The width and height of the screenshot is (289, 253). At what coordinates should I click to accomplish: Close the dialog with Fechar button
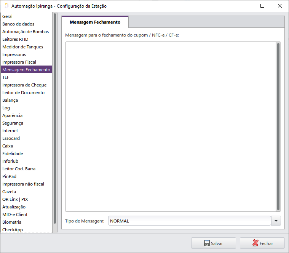point(262,243)
